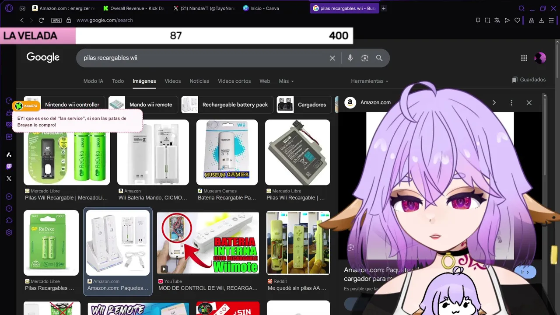560x315 pixels.
Task: Switch to the Inicio - Canva tab
Action: pyautogui.click(x=274, y=8)
